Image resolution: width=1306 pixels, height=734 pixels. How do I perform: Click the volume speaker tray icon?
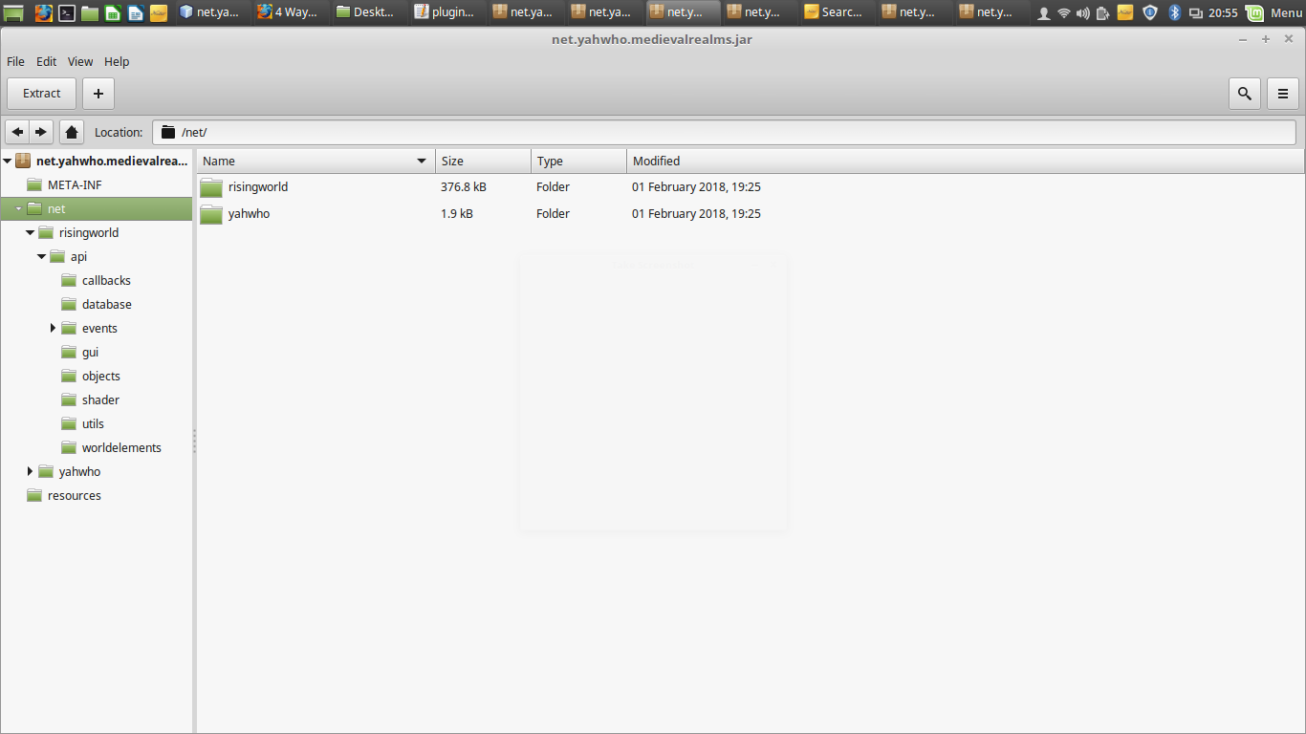(1083, 12)
